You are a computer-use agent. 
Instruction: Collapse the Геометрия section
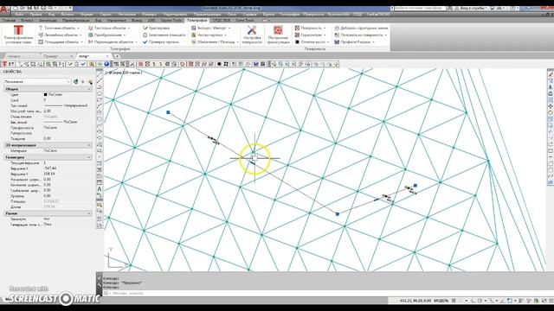tap(88, 157)
